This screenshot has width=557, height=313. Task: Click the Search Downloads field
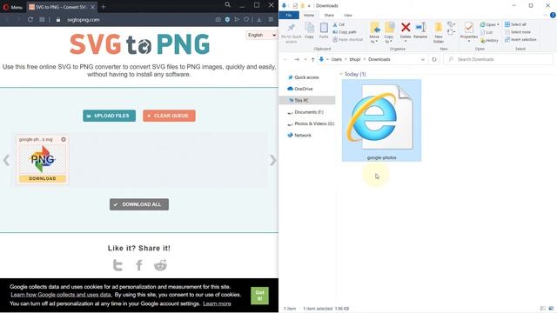(499, 59)
